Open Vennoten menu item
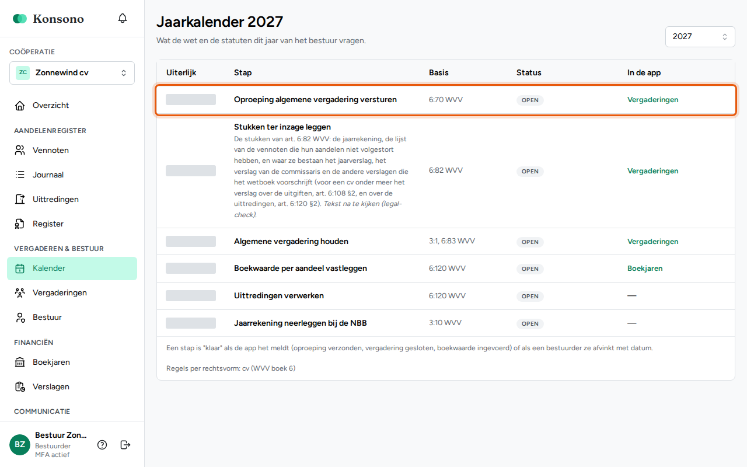The image size is (747, 467). 72,151
